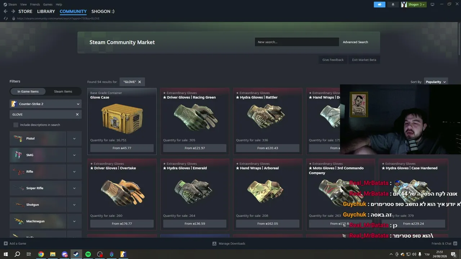Open Discord from the taskbar
This screenshot has width=461, height=259.
point(64,254)
